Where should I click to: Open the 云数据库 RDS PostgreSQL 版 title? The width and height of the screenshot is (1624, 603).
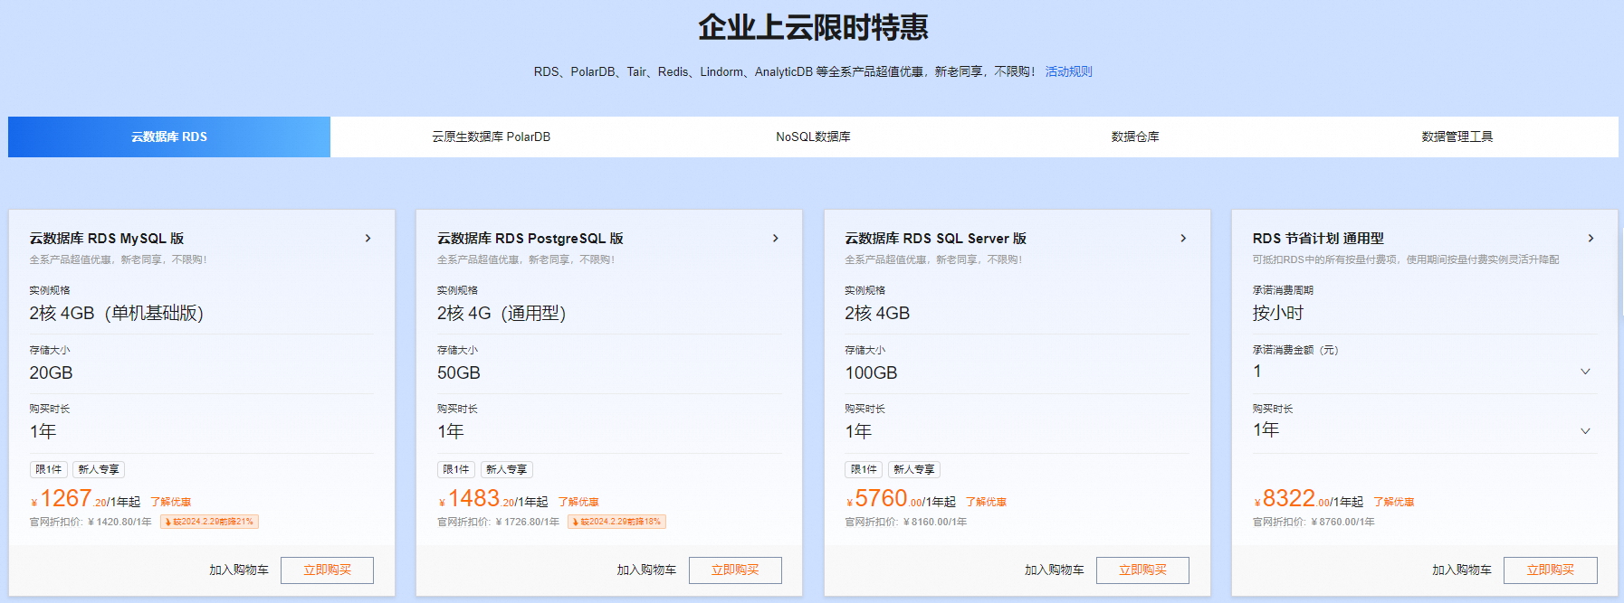[530, 239]
